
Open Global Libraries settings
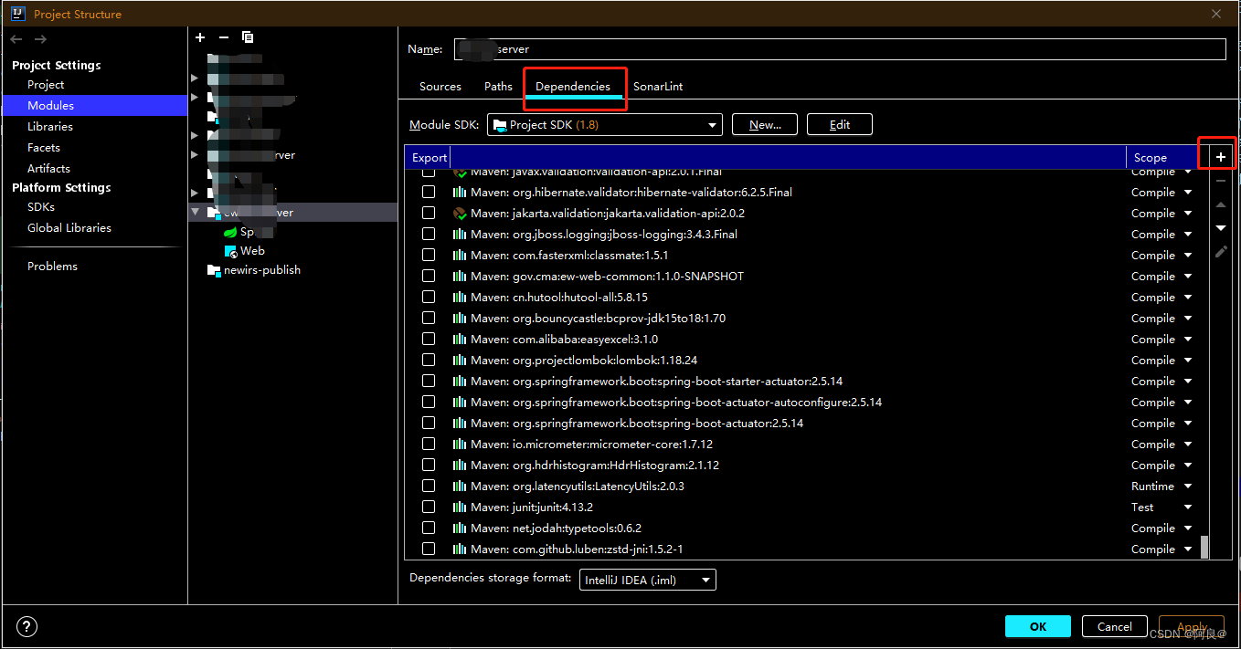(69, 228)
